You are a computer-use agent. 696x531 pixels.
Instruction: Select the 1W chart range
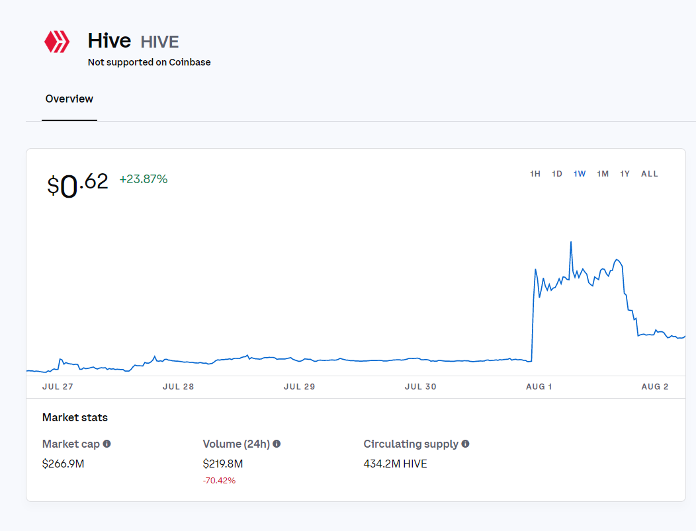tap(580, 174)
